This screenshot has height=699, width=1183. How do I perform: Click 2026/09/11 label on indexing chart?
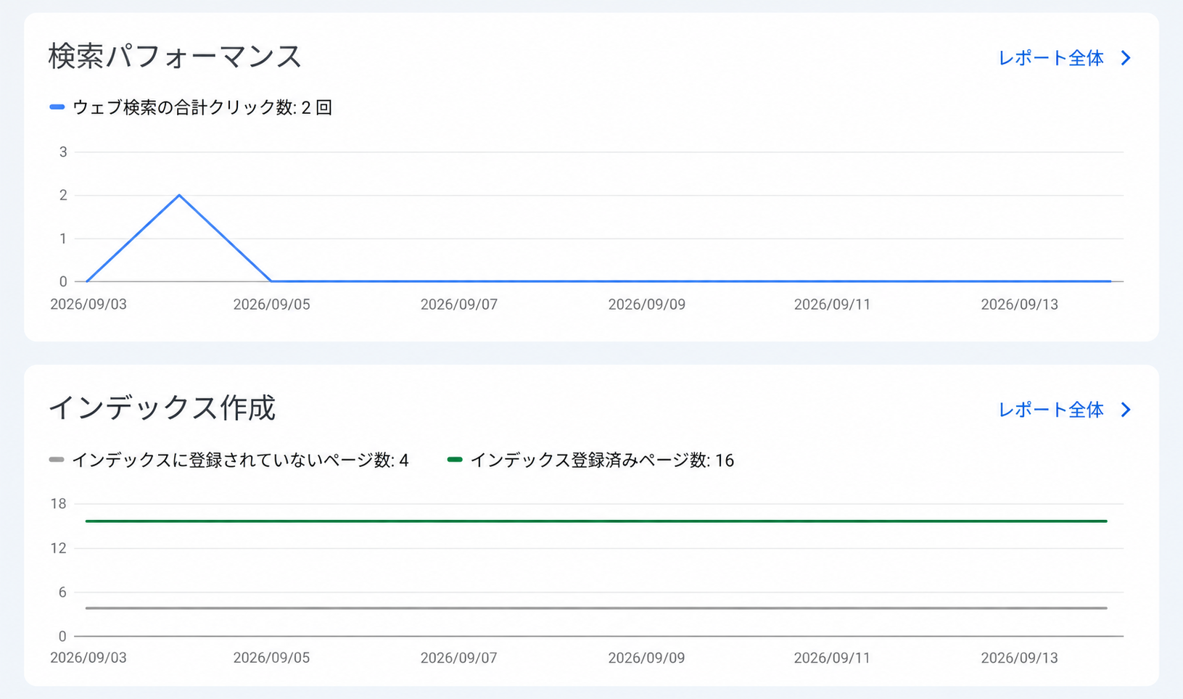pyautogui.click(x=832, y=658)
